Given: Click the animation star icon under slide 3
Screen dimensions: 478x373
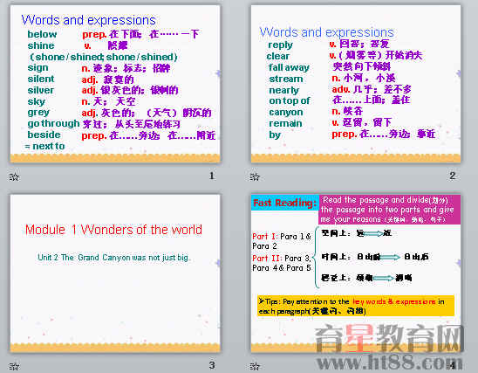Looking at the screenshot, I should point(14,366).
